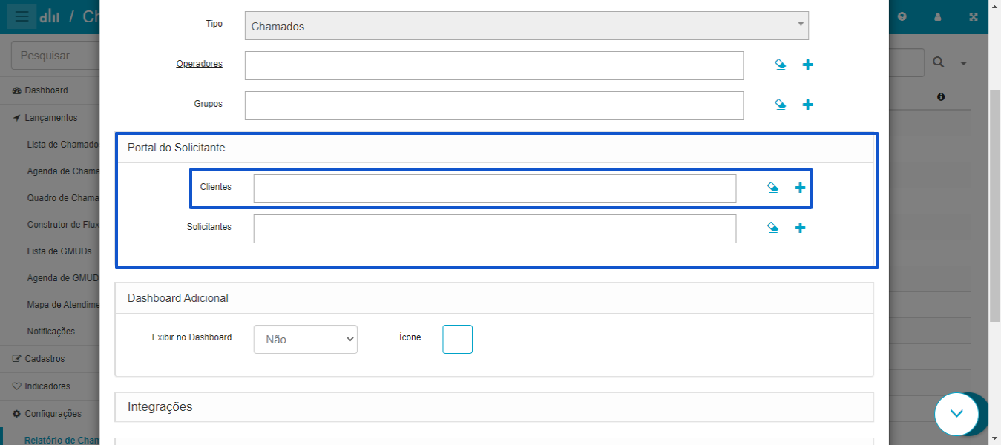Open the help question-mark icon in header

902,16
